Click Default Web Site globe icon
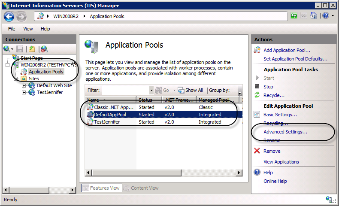The height and width of the screenshot is (206, 339). (x=32, y=85)
